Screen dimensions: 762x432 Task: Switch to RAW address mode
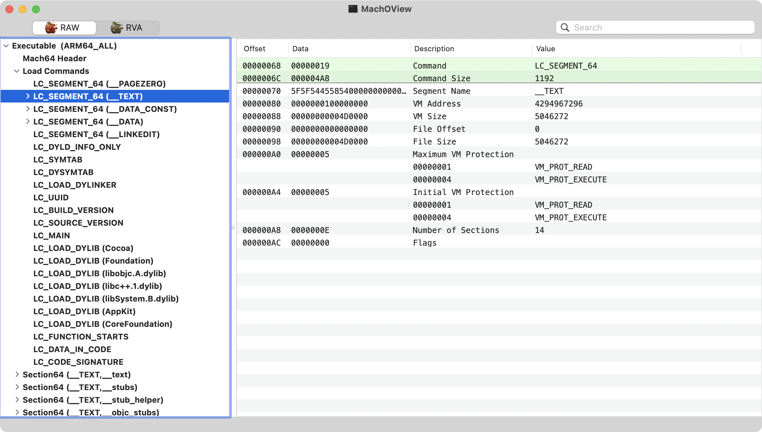(64, 28)
